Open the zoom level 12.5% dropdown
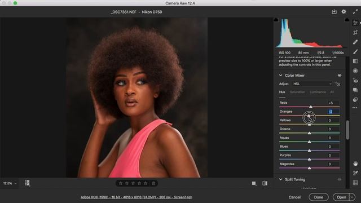 [x=10, y=183]
